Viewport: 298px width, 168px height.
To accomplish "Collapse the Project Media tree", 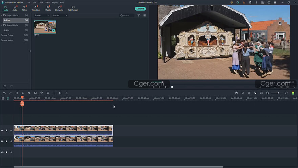I will click(x=2, y=15).
